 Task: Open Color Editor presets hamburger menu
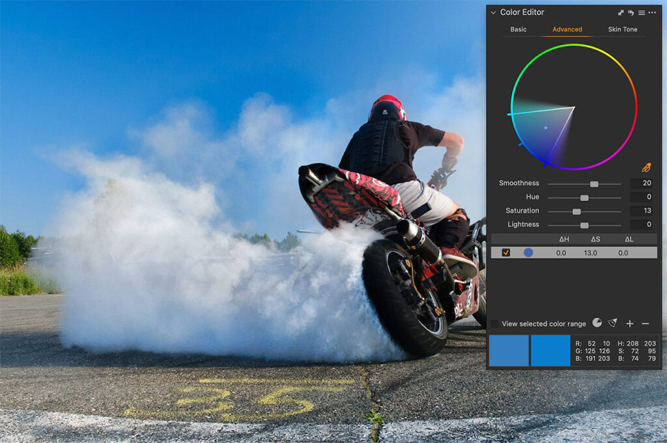pyautogui.click(x=642, y=12)
